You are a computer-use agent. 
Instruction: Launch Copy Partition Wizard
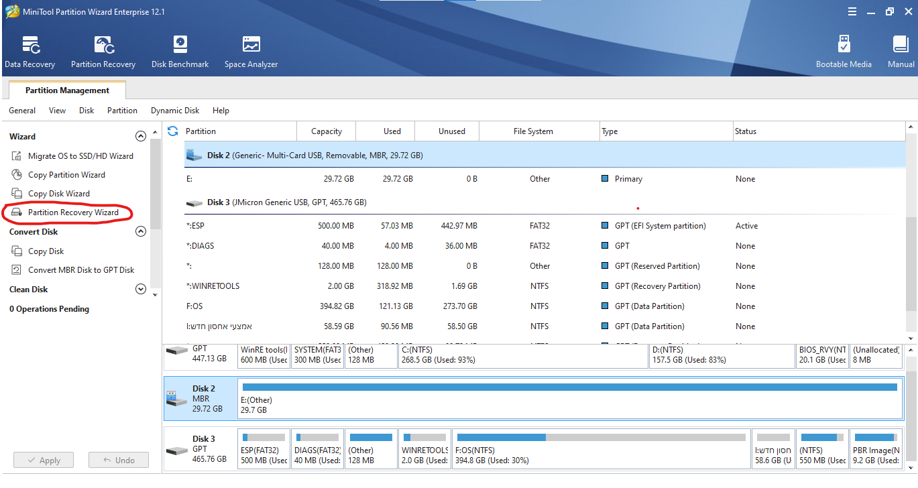tap(58, 174)
